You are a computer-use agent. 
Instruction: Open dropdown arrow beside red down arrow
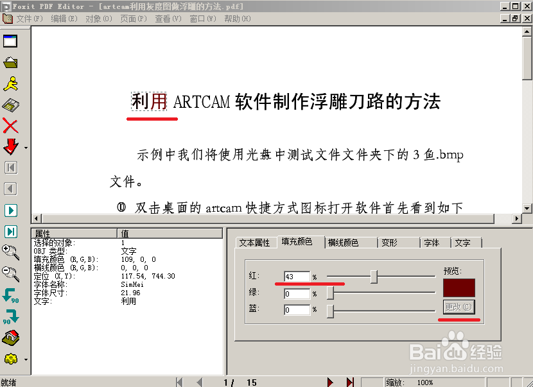[x=26, y=148]
